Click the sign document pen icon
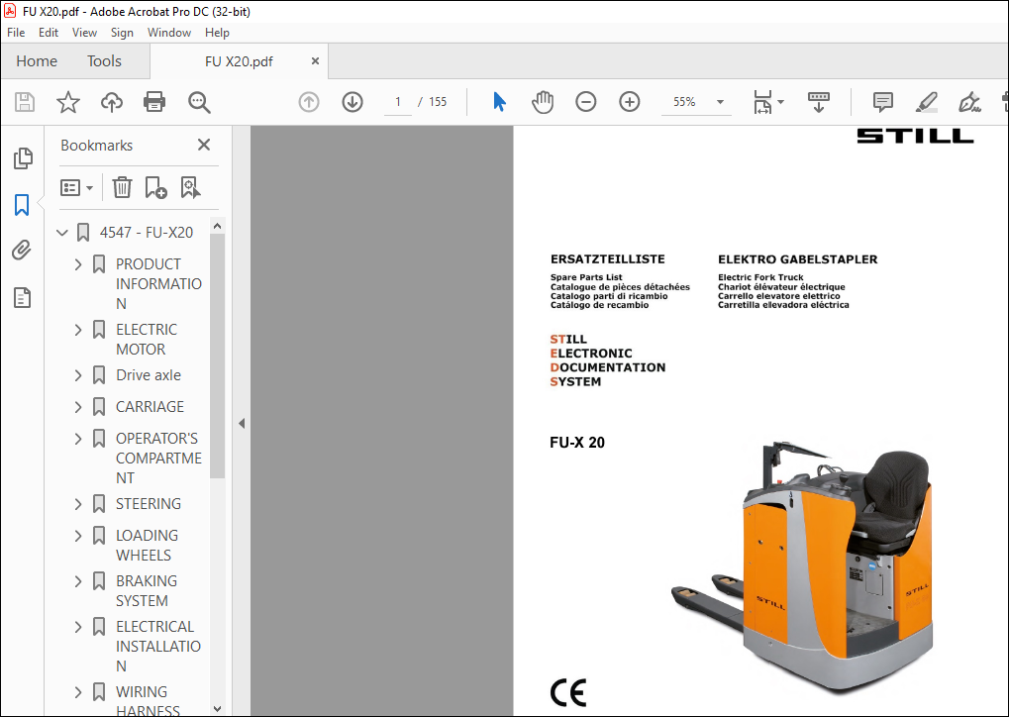 point(969,102)
